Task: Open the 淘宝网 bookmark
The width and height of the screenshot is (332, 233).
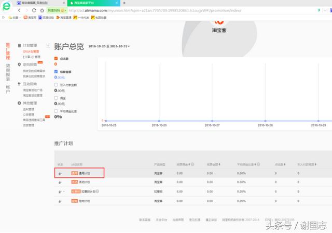Action: 30,18
